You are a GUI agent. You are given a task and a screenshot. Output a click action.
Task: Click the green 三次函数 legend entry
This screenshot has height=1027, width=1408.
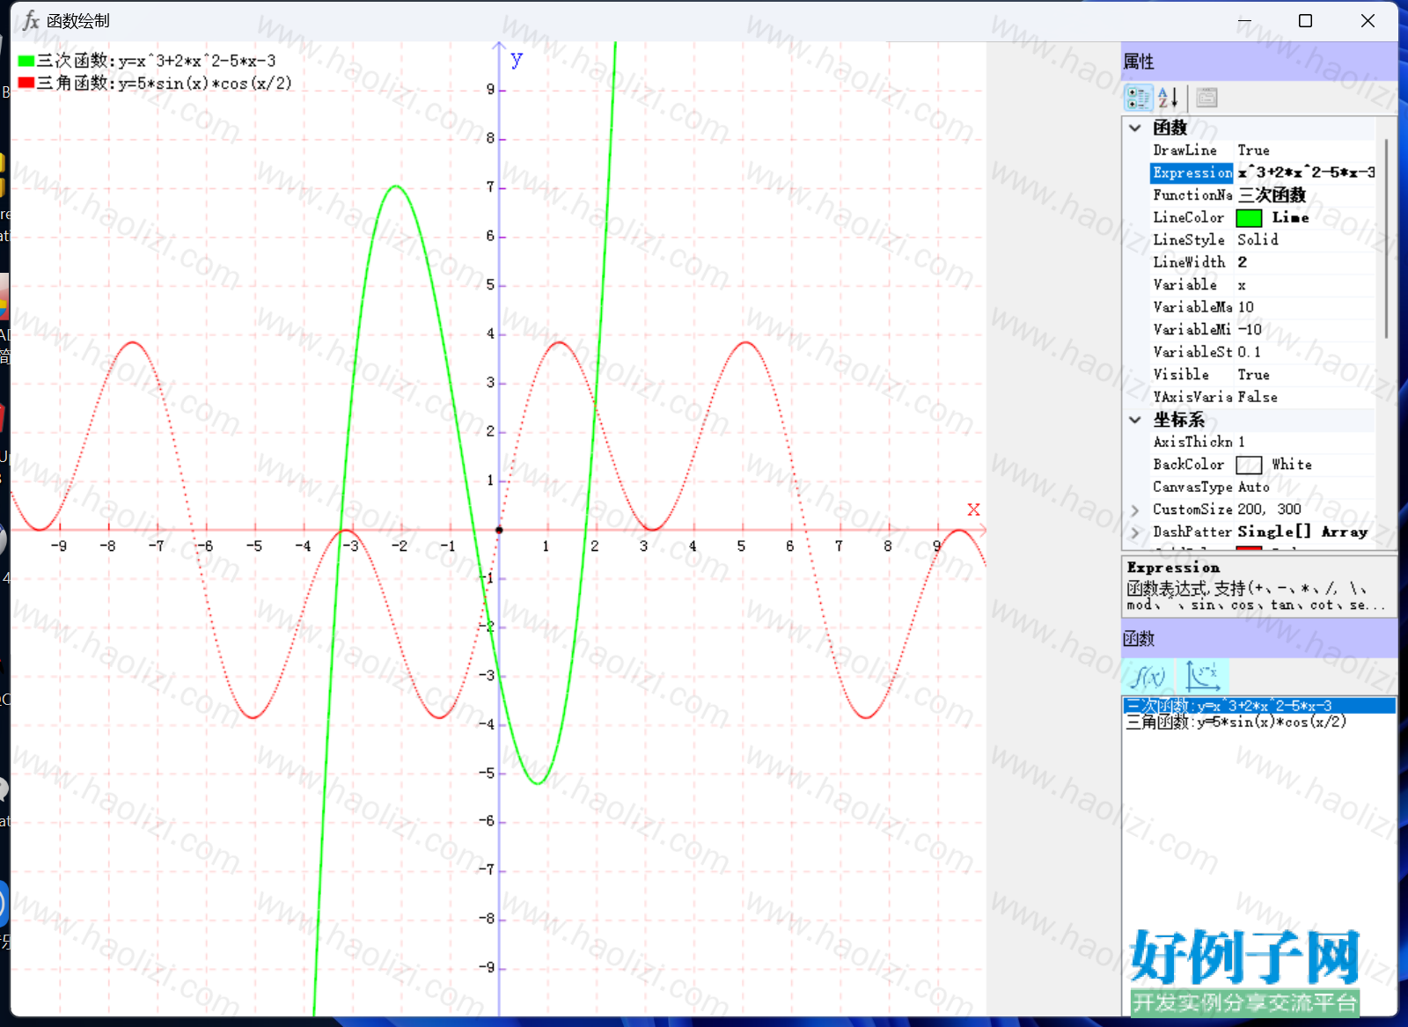pyautogui.click(x=146, y=61)
